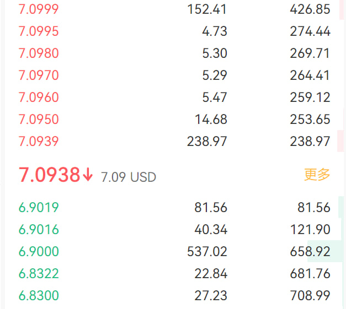Select ask price 7.0970
Screen dimensions: 346x309
(x=39, y=75)
